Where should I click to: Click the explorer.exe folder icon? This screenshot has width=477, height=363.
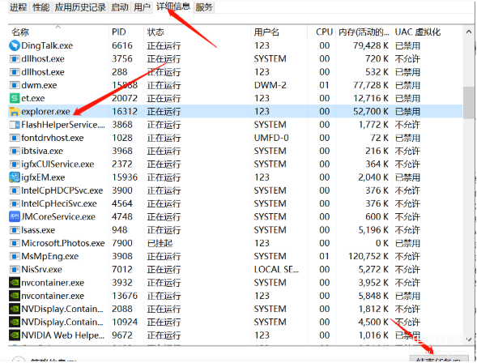click(x=15, y=111)
